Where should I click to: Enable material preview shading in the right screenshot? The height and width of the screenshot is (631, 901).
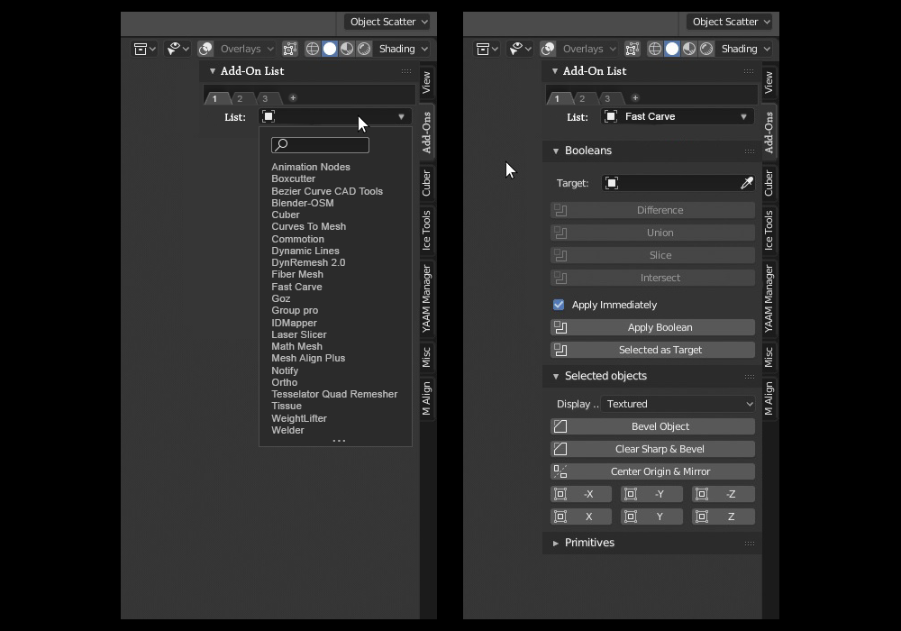point(689,49)
